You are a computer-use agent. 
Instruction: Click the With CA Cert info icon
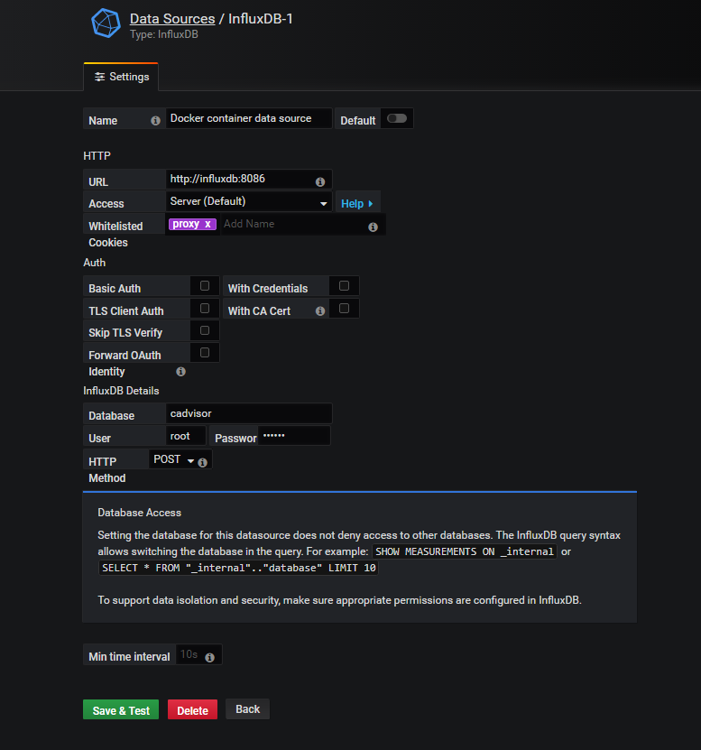coord(320,311)
